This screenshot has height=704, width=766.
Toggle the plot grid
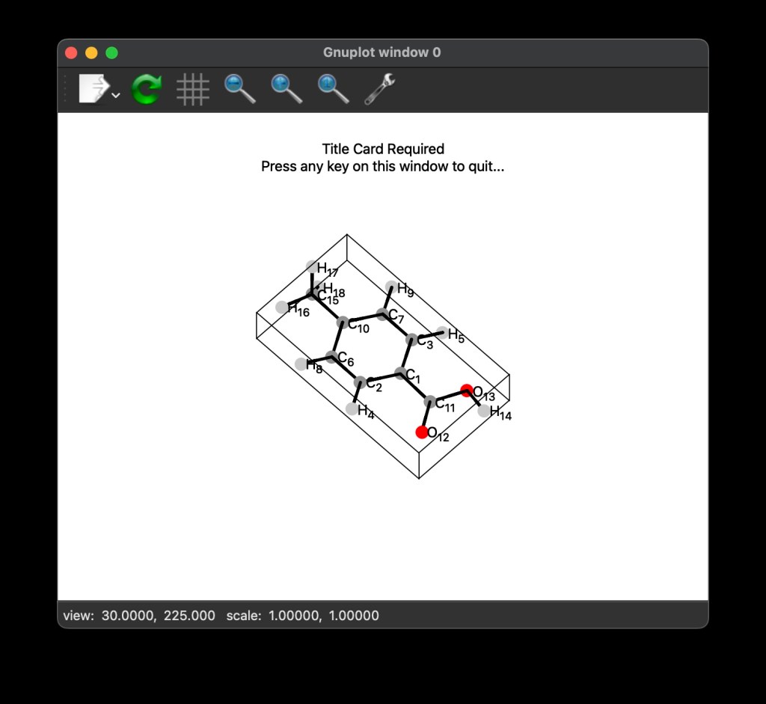192,90
